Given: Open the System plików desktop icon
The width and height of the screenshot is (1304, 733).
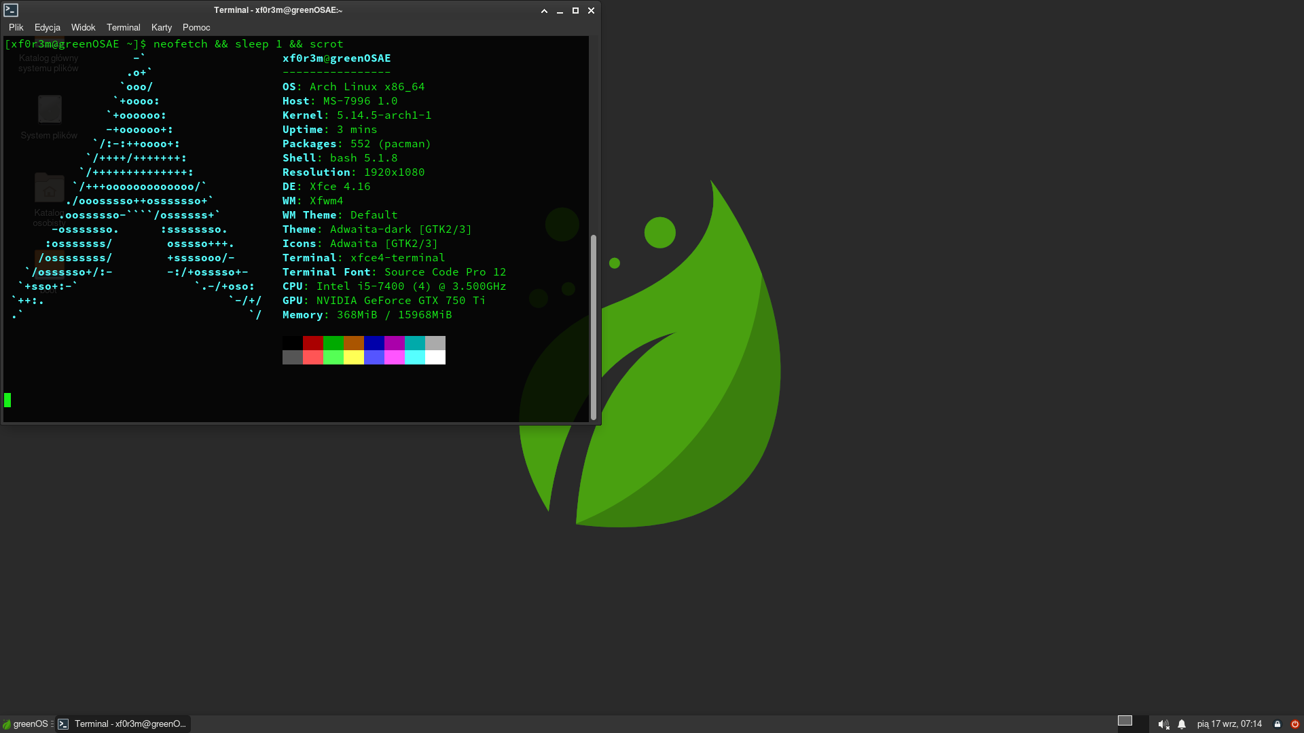Looking at the screenshot, I should (x=50, y=110).
